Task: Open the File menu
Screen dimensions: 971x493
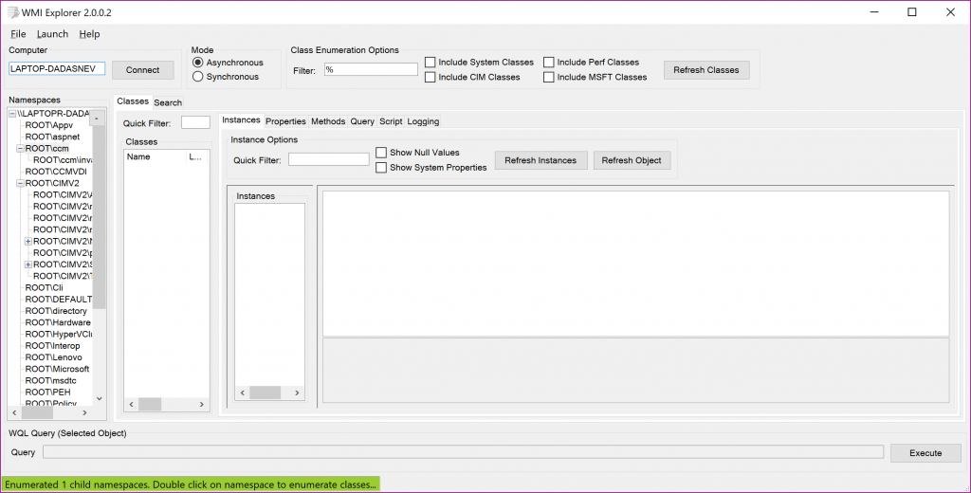Action: pyautogui.click(x=18, y=34)
